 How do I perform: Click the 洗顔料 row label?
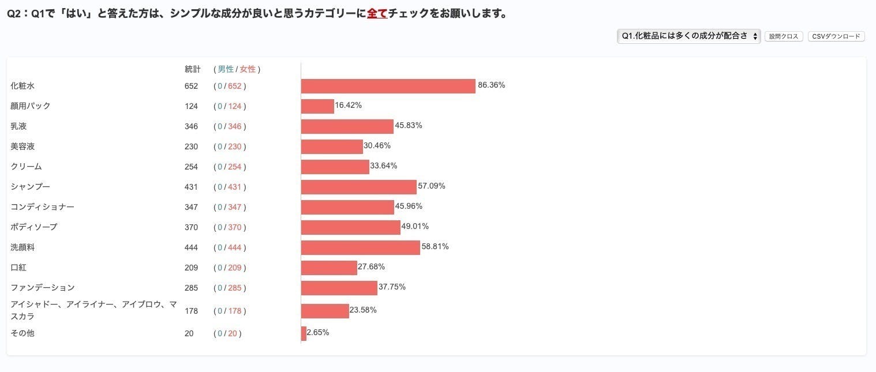23,247
